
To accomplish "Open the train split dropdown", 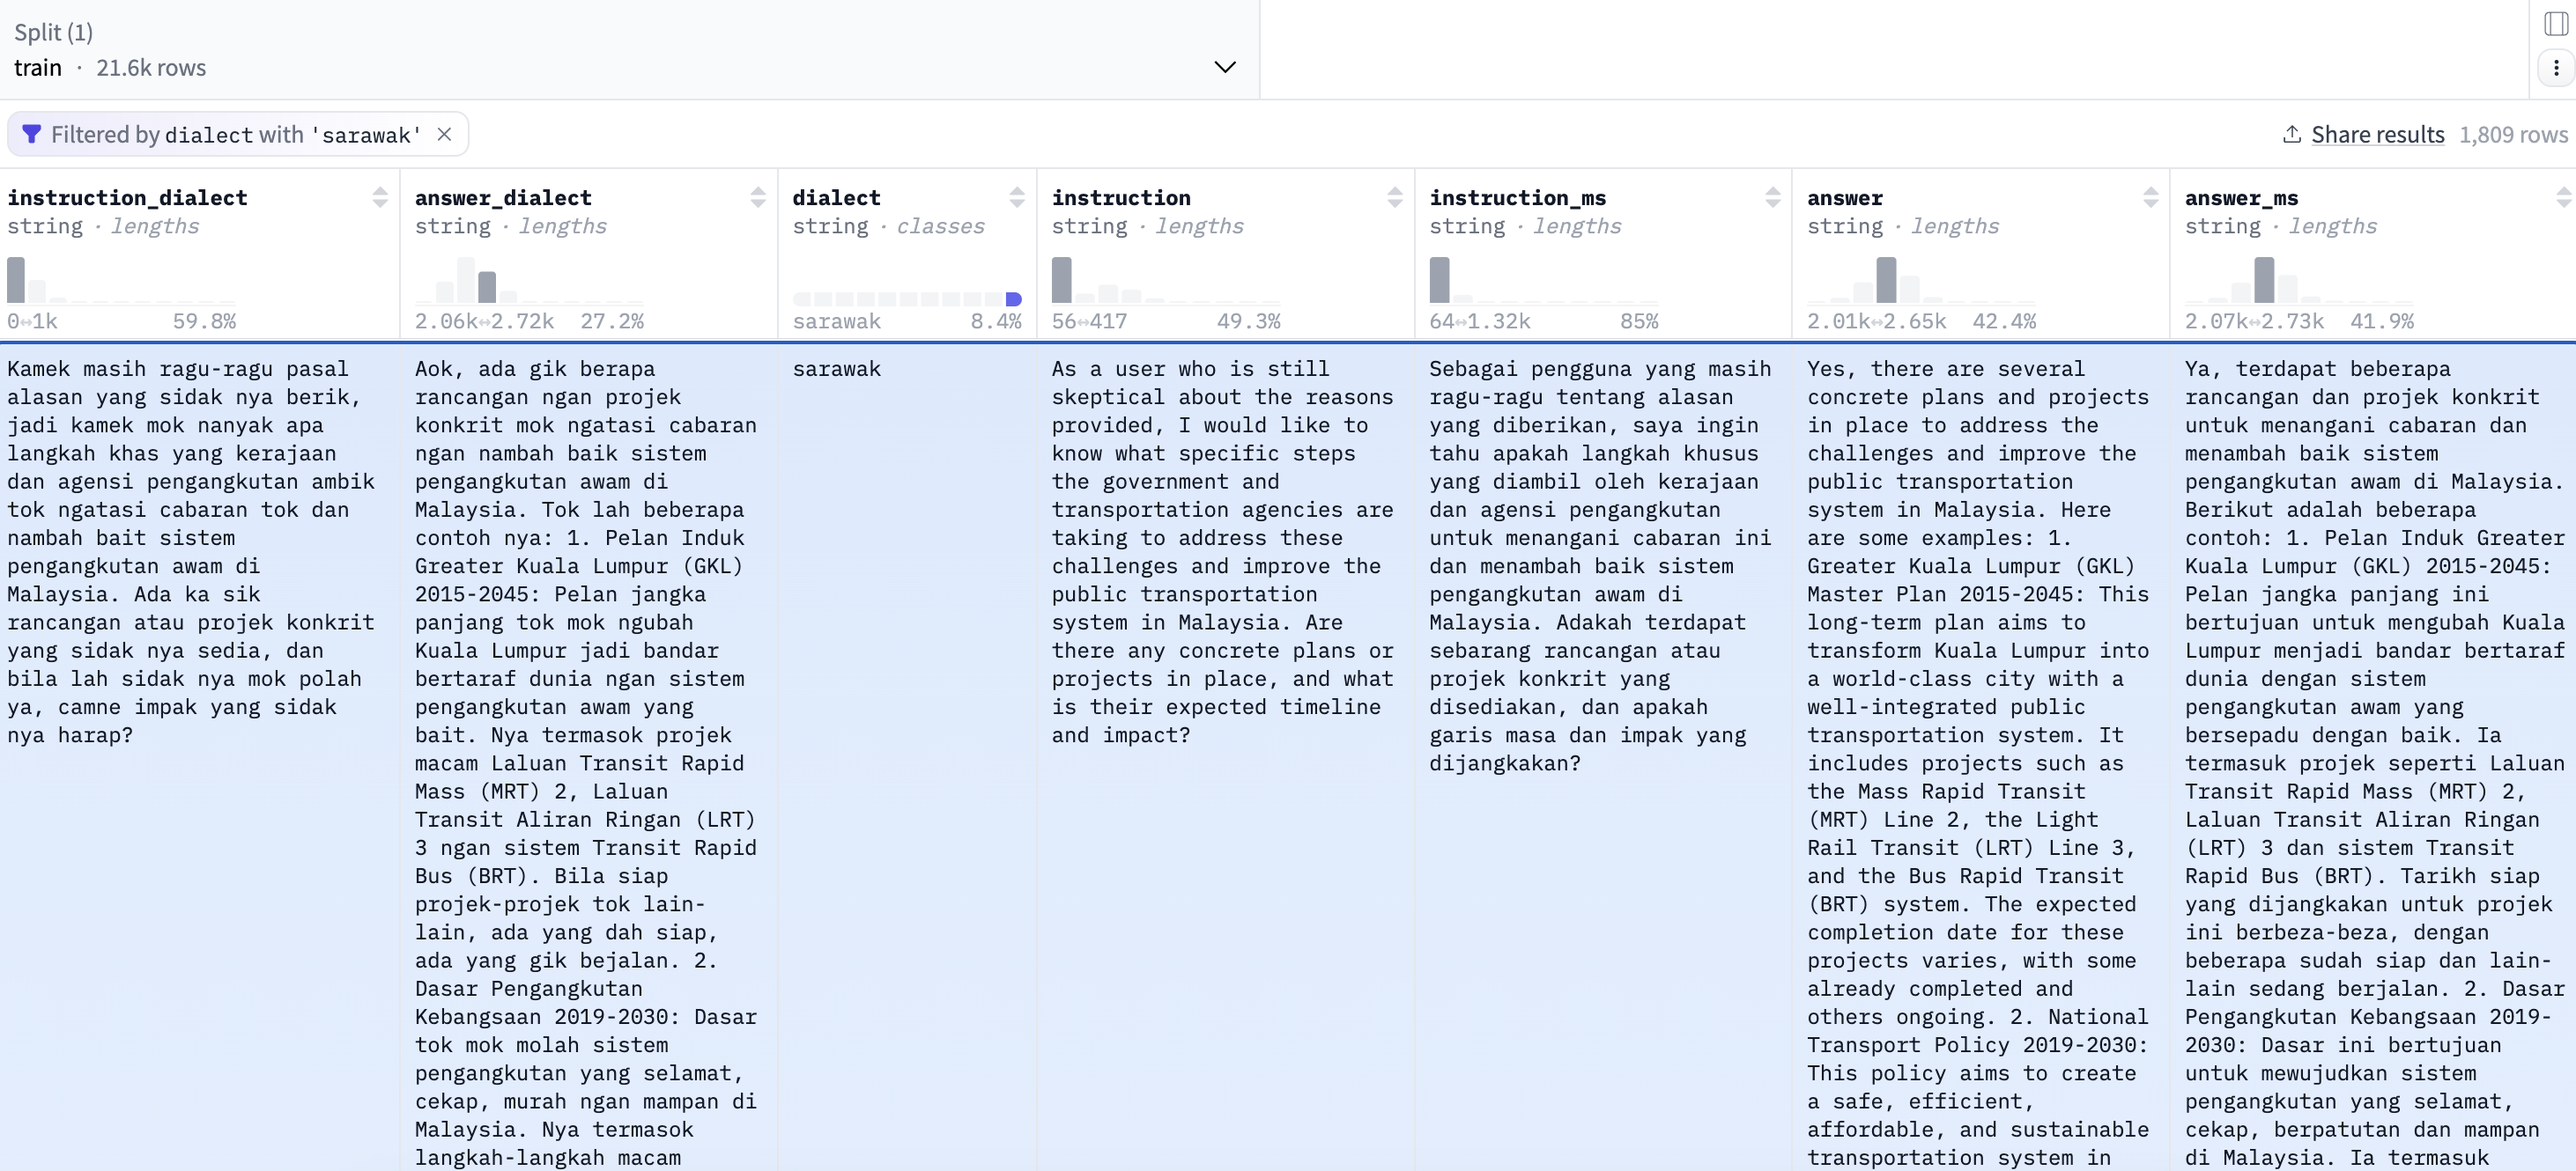I will point(629,50).
